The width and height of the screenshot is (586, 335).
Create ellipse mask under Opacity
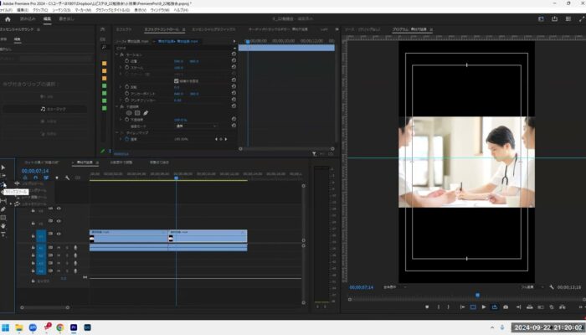pos(129,113)
